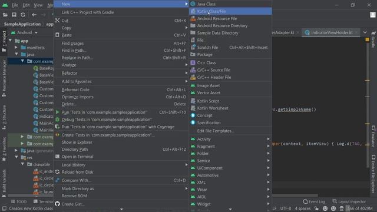
Task: Select the Indicato Kotlin file in tree
Action: click(43, 117)
